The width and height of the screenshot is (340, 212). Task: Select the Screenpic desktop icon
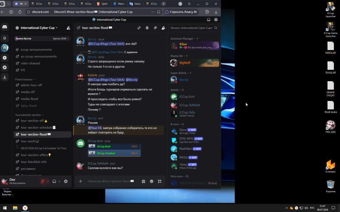pyautogui.click(x=330, y=167)
